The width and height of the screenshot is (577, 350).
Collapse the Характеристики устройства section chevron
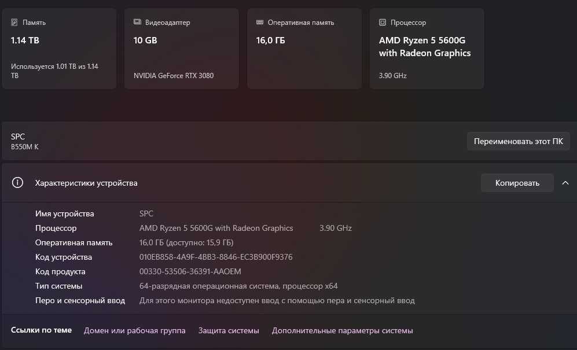pos(565,183)
